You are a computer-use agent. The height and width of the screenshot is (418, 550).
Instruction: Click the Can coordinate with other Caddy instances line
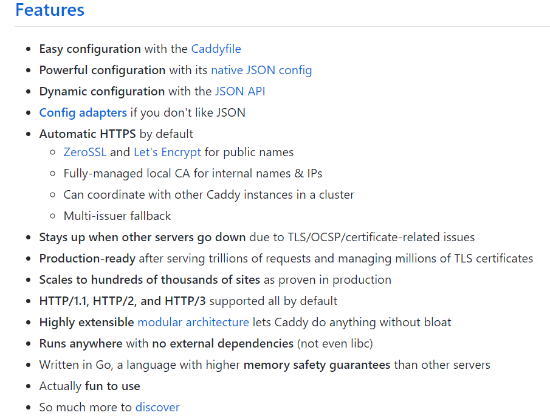tap(209, 194)
